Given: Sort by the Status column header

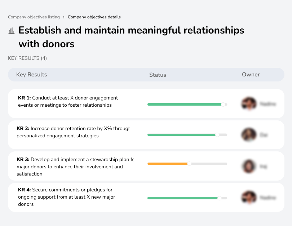Looking at the screenshot, I should tap(158, 75).
